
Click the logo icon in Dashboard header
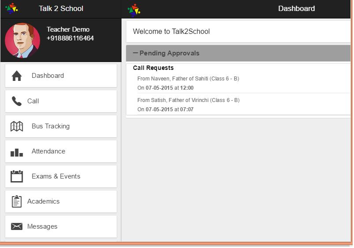(134, 9)
